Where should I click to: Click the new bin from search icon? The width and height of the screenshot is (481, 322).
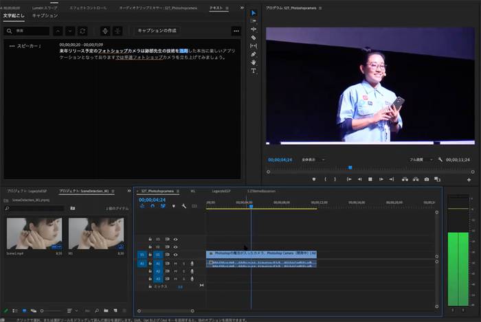coord(73,208)
